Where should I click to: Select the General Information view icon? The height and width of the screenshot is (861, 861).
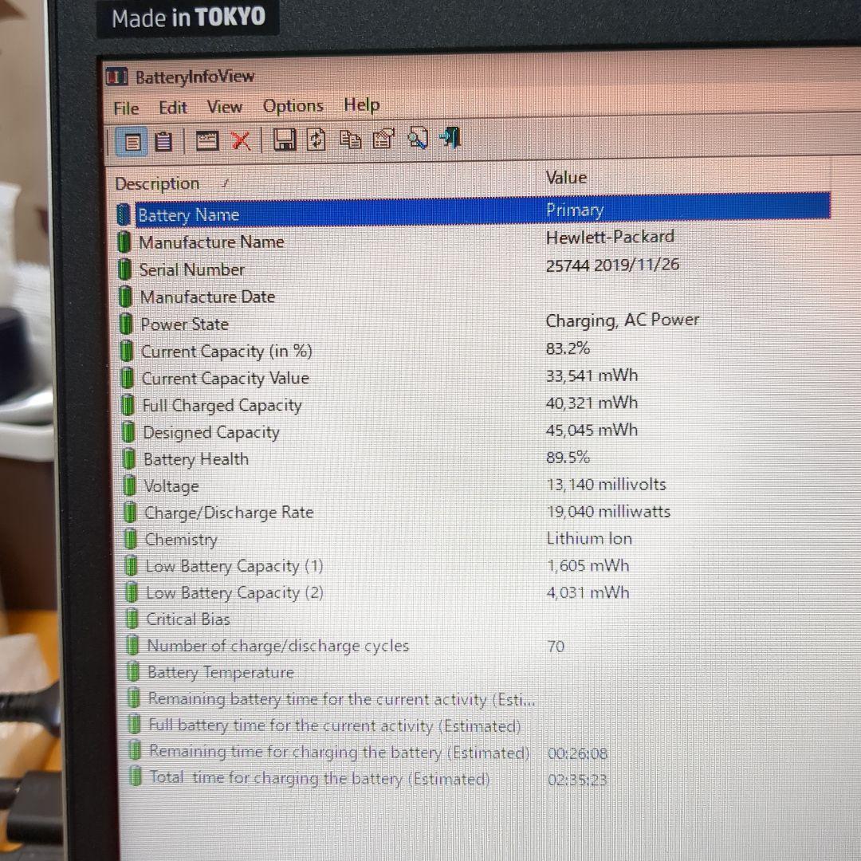[x=132, y=140]
